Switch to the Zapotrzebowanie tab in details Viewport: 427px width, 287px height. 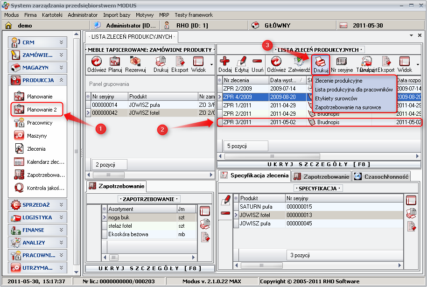pos(321,176)
